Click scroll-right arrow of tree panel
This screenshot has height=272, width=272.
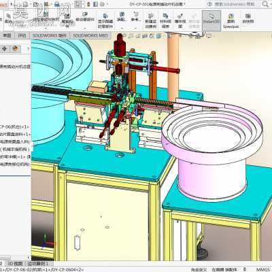pyautogui.click(x=29, y=258)
